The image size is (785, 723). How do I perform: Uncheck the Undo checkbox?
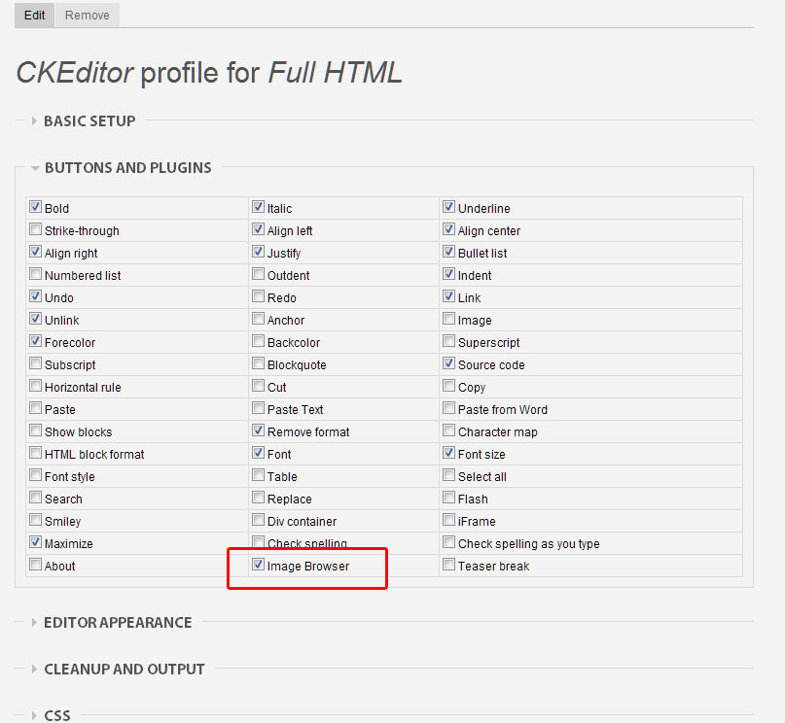[36, 296]
